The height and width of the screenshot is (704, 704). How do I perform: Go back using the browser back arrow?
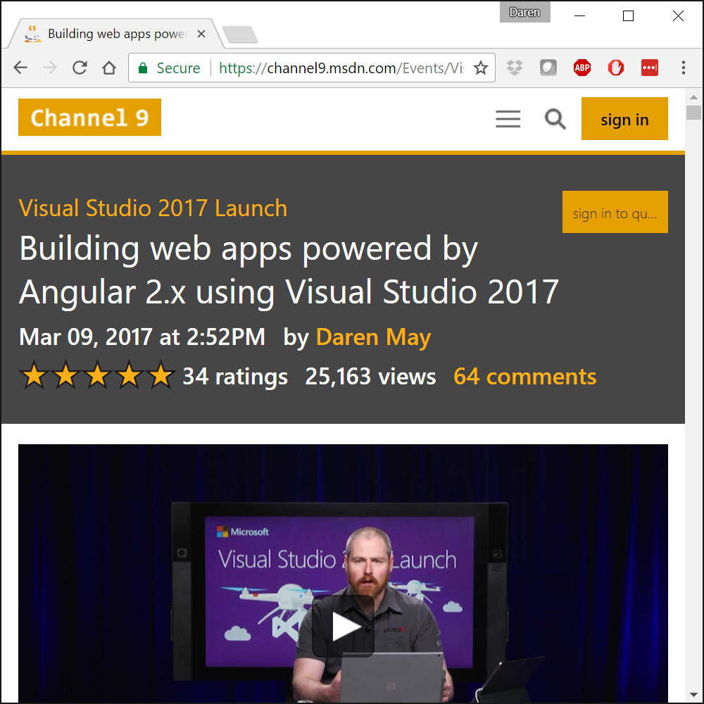20,68
